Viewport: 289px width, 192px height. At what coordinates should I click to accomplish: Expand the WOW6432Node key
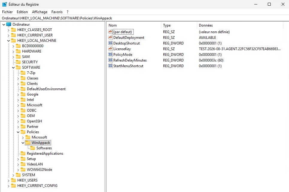(18, 170)
